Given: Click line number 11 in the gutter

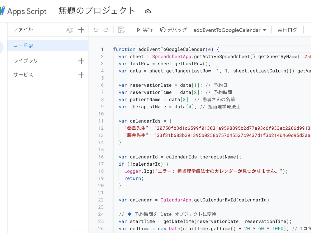Looking at the screenshot, I should point(101,121).
